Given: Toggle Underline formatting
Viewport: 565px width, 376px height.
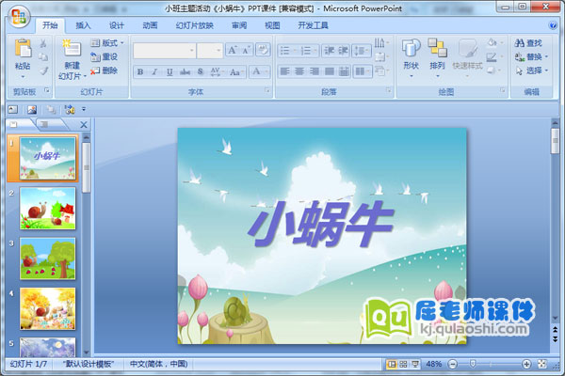Looking at the screenshot, I should (x=169, y=72).
